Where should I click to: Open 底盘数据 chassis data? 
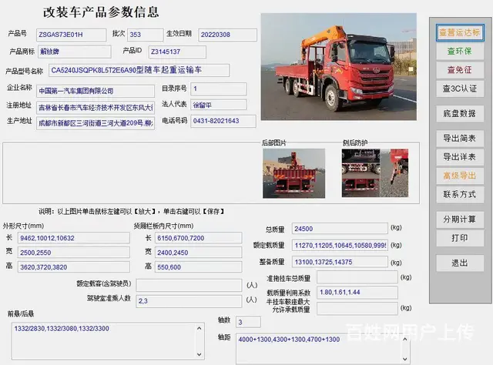tap(459, 113)
